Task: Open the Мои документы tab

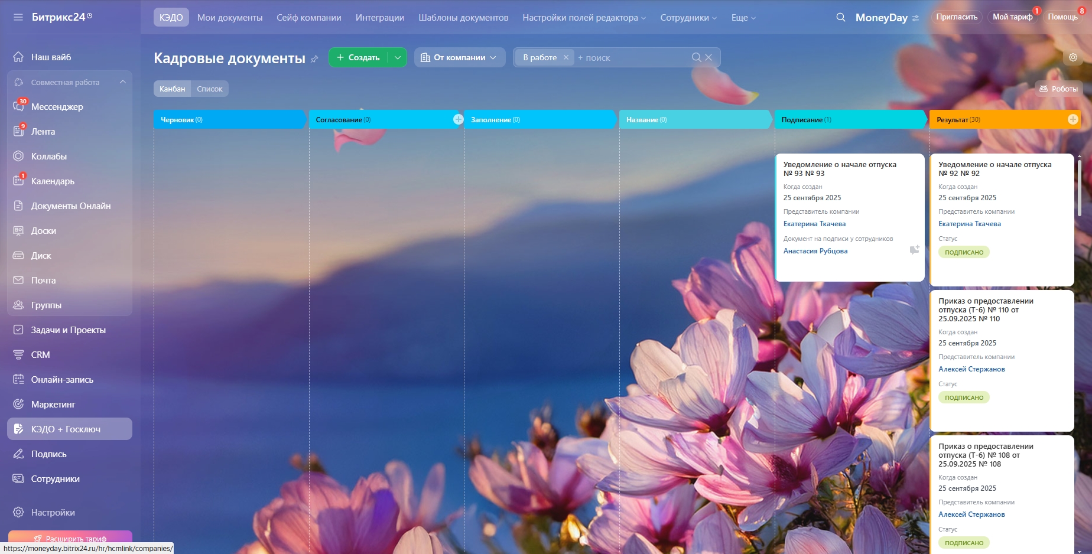Action: (x=229, y=18)
